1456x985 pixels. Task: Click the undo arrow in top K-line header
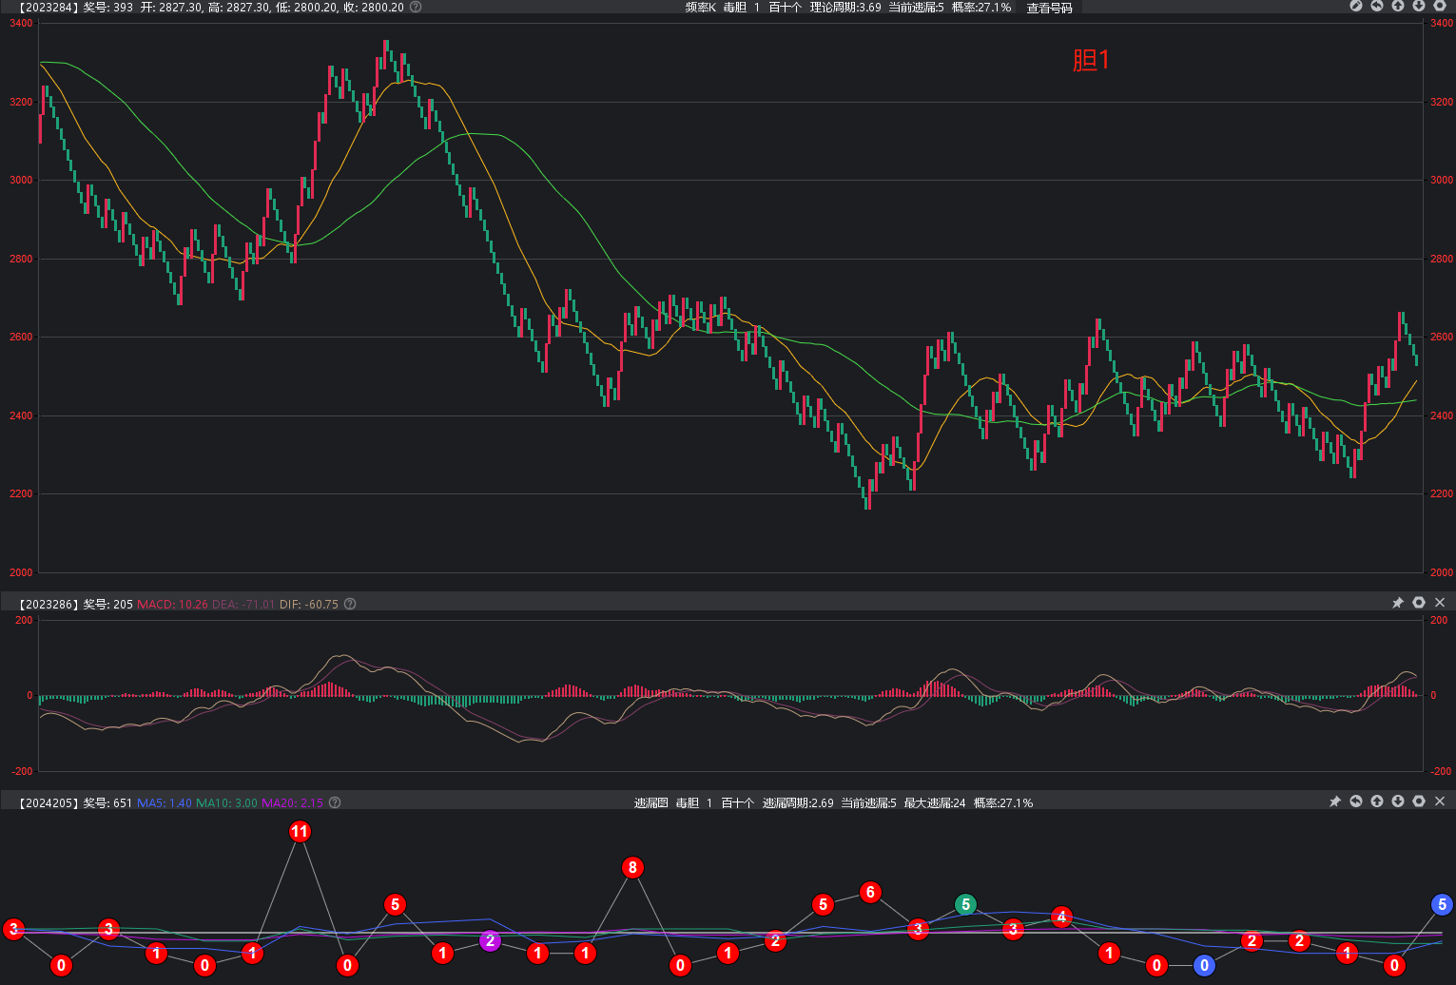pos(1377,6)
